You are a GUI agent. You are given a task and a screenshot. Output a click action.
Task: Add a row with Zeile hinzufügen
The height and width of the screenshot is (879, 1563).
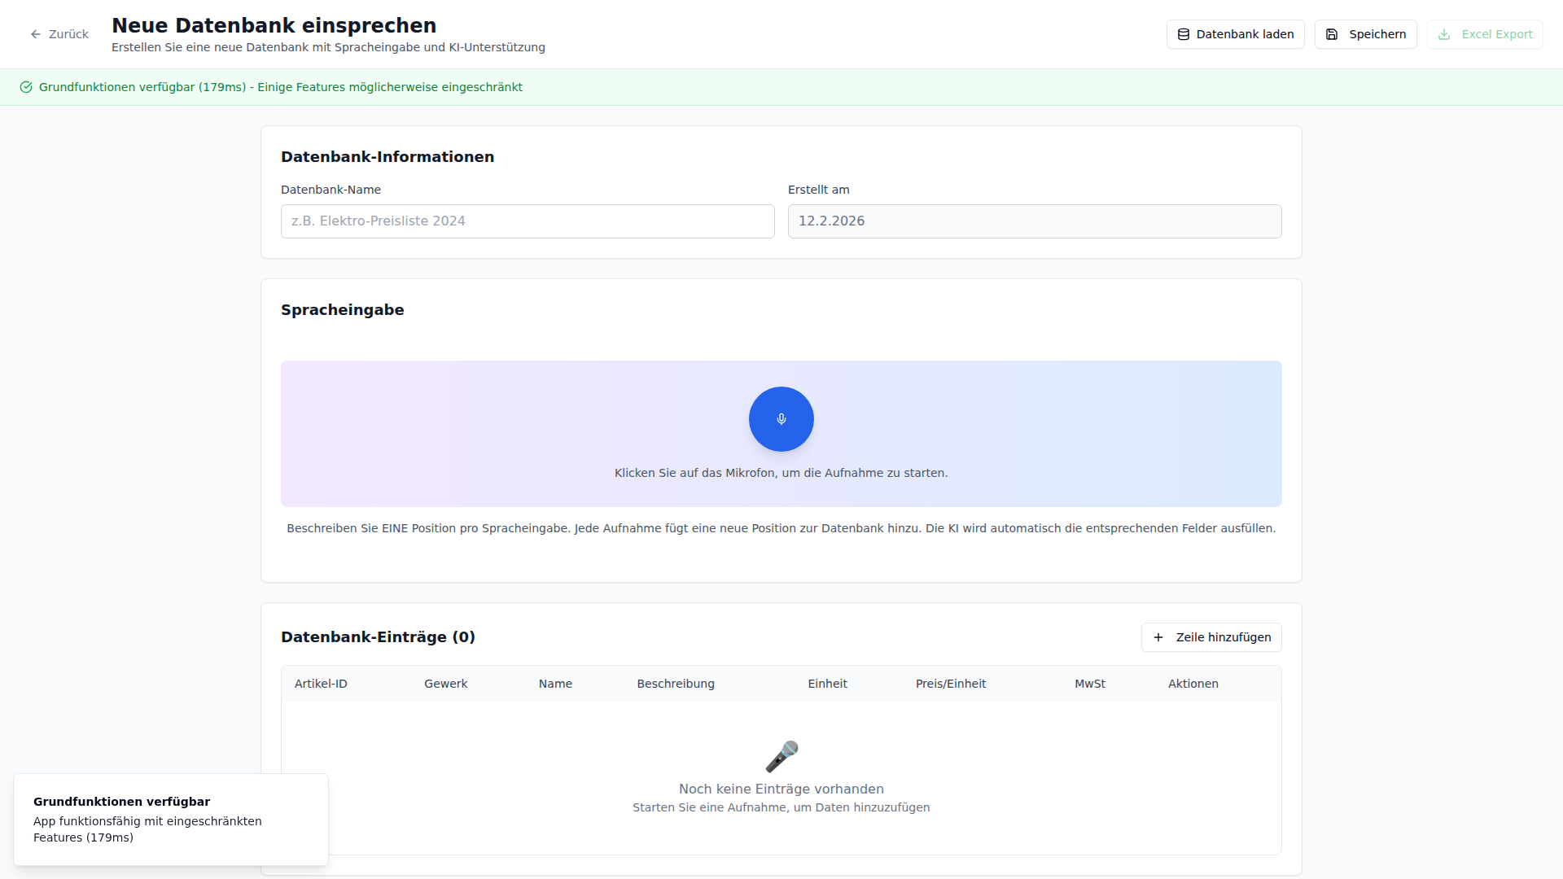1211,637
